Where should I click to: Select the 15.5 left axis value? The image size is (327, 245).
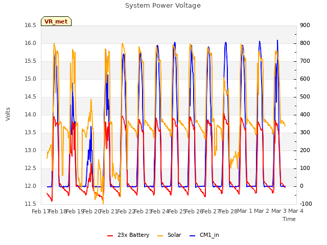tap(31, 61)
